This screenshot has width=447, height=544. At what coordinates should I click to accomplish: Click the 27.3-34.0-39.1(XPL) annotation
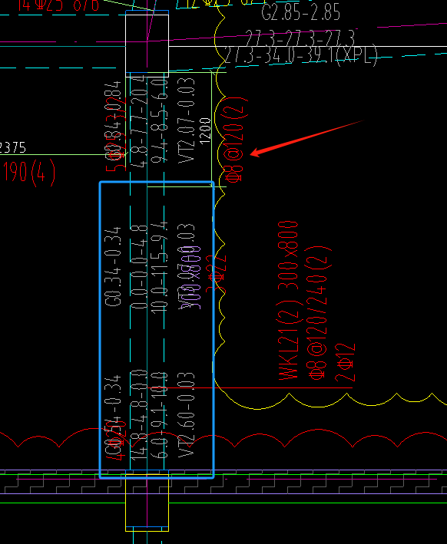(301, 54)
